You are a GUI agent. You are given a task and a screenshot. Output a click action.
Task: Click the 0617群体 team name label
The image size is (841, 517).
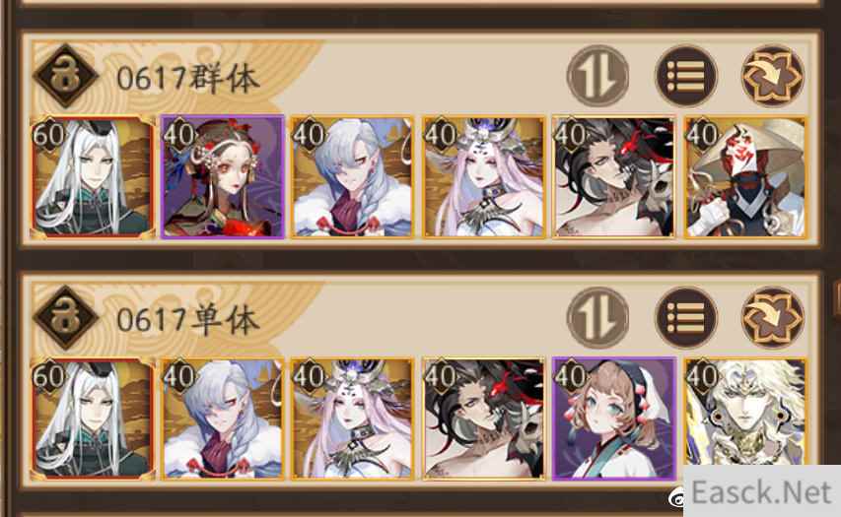[188, 78]
